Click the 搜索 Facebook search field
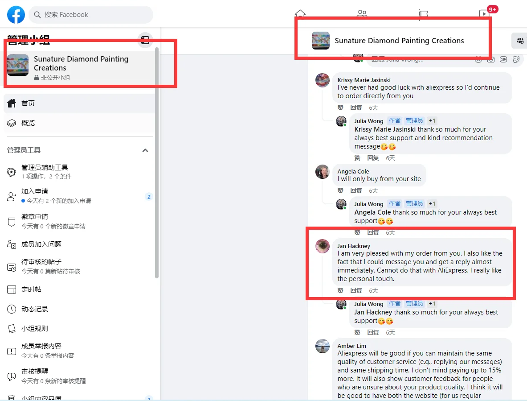This screenshot has height=401, width=527. pos(91,15)
